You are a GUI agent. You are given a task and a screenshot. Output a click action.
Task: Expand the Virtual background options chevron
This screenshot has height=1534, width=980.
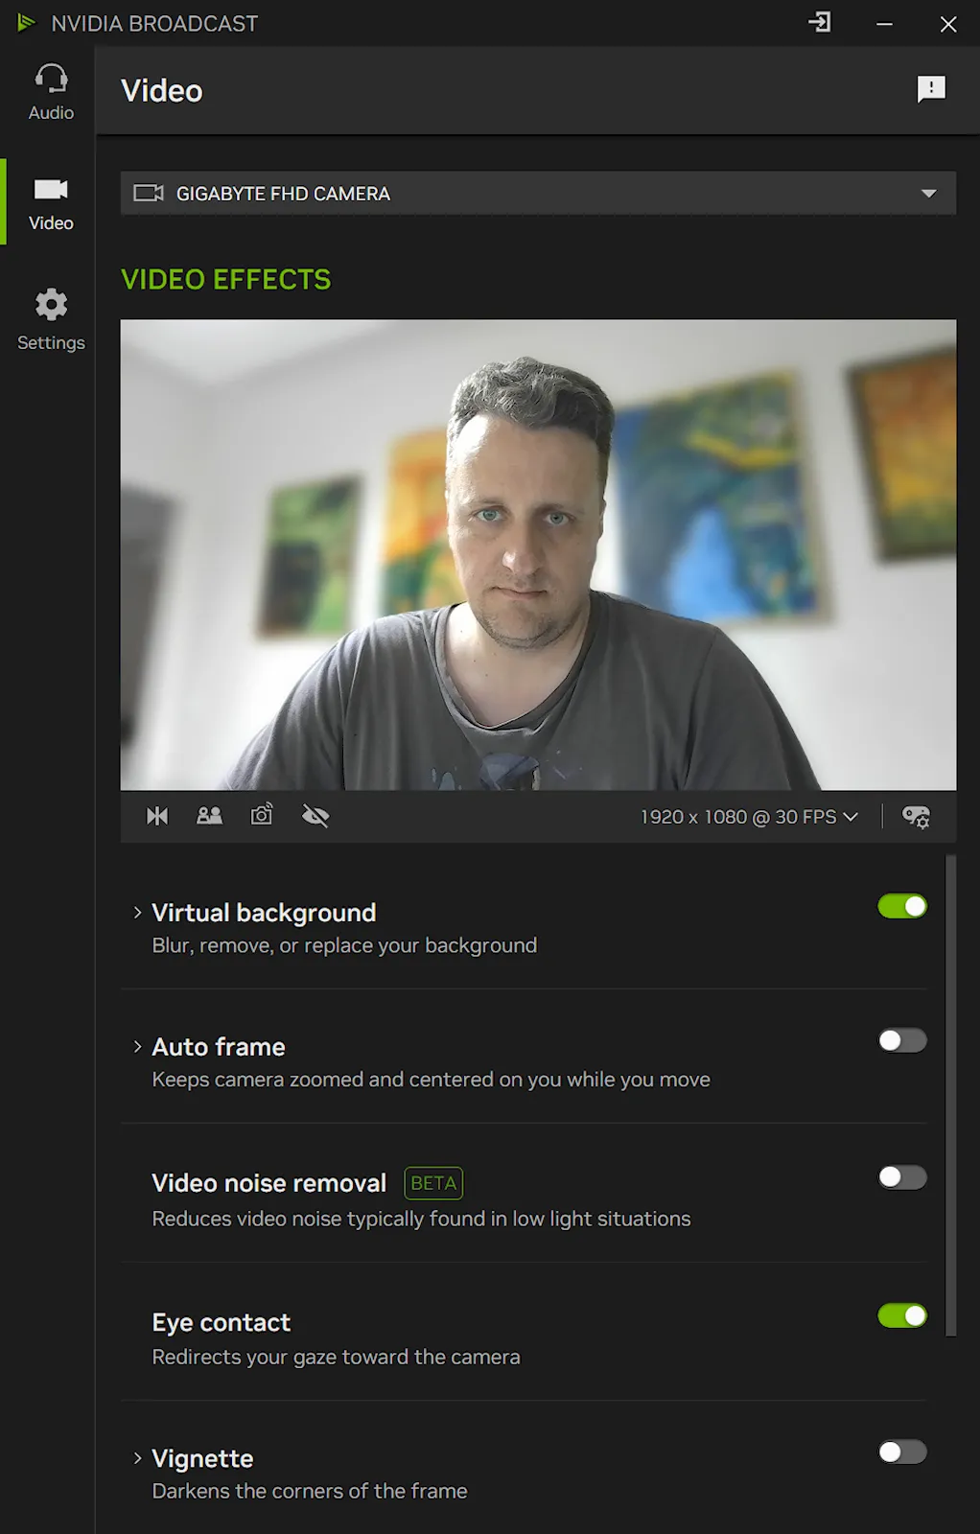click(x=137, y=913)
